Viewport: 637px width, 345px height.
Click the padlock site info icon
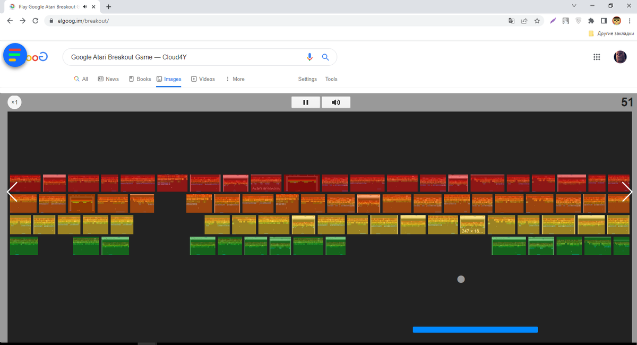pyautogui.click(x=51, y=21)
